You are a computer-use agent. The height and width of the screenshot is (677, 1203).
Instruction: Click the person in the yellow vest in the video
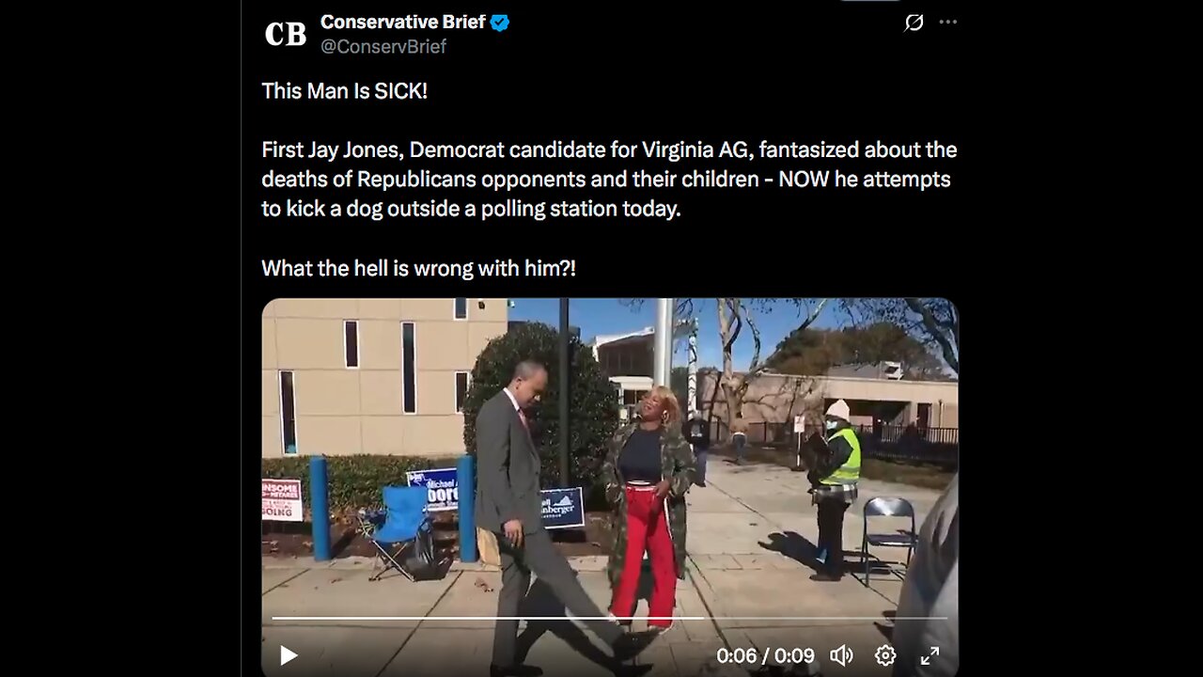[835, 489]
